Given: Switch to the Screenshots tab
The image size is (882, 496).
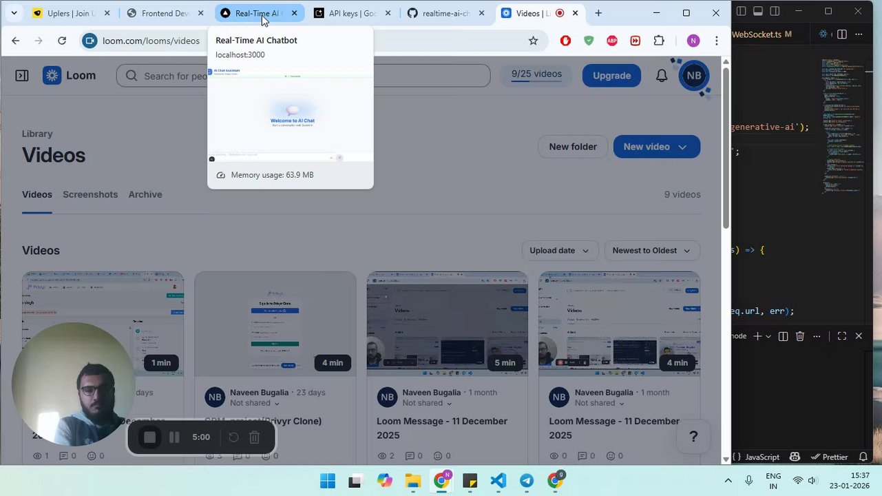Looking at the screenshot, I should (90, 194).
